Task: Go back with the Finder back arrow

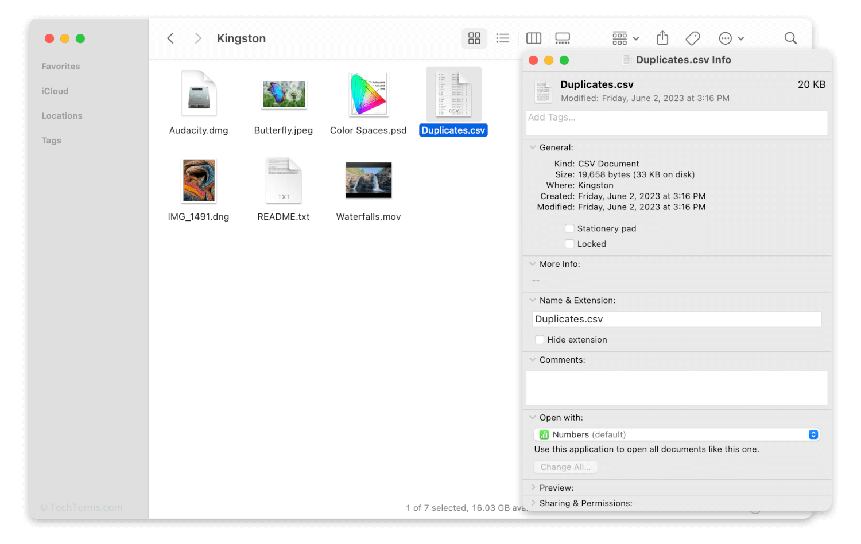Action: tap(170, 38)
